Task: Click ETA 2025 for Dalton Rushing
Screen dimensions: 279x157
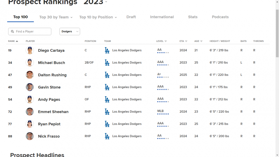Action: coord(183,75)
